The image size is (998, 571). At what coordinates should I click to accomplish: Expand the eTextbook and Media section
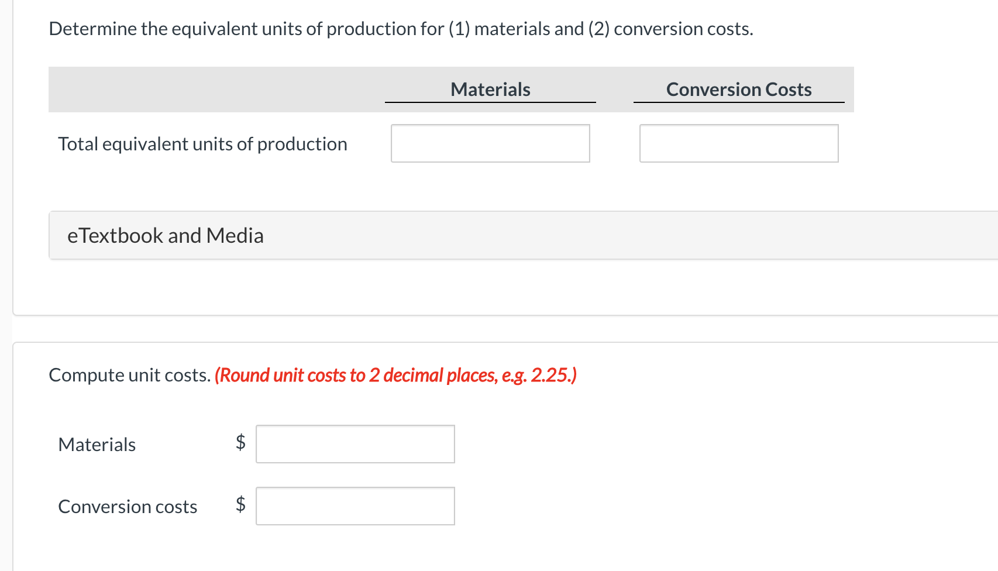[166, 235]
